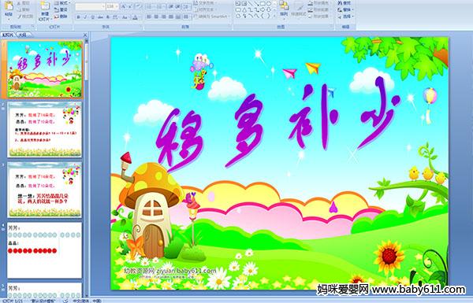473x303 pixels.
Task: Select the fourth slide thumbnail with red dots
Action: click(45, 250)
